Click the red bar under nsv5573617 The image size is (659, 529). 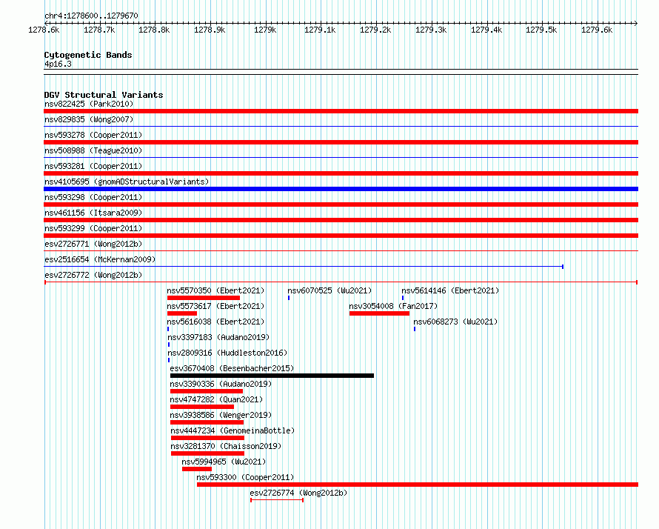tap(182, 313)
